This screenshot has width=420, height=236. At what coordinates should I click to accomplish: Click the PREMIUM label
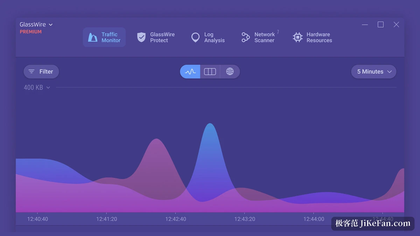31,32
